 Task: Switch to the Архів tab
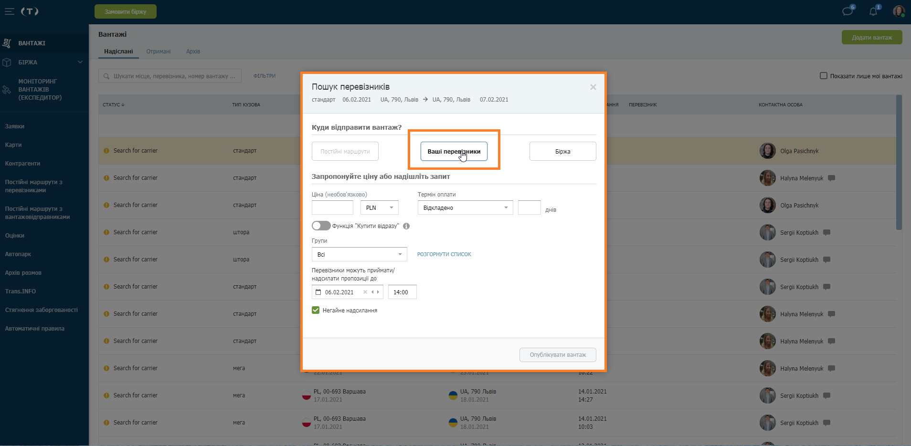click(193, 52)
